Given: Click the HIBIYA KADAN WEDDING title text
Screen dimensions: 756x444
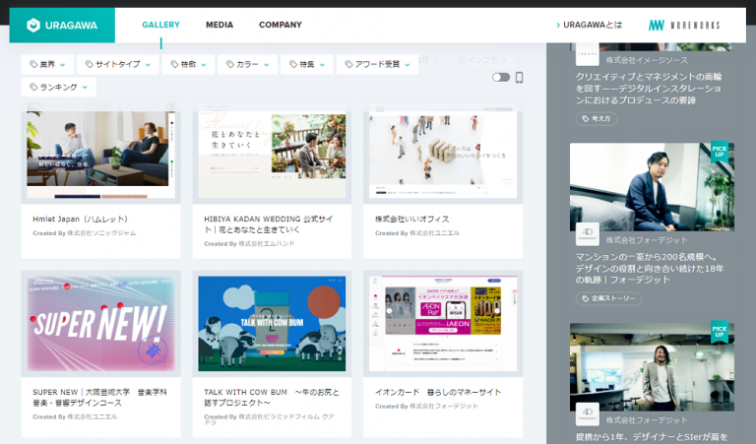Looking at the screenshot, I should pos(269,224).
